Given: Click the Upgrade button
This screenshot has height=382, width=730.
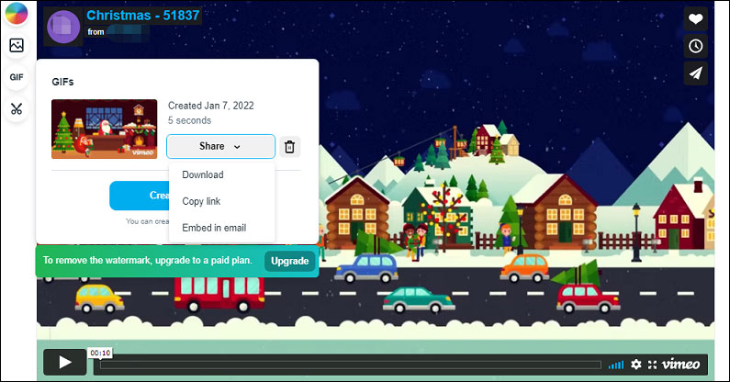Looking at the screenshot, I should pos(289,261).
